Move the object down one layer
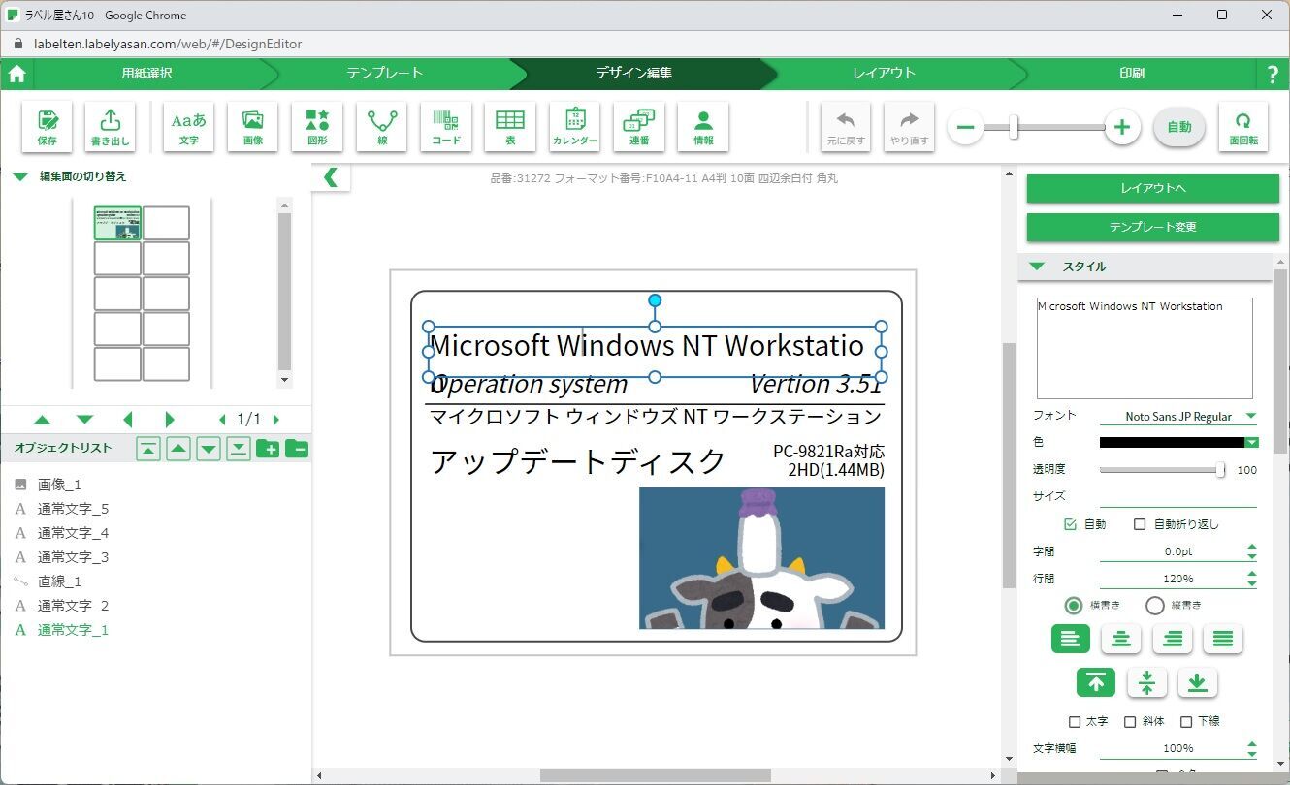Image resolution: width=1290 pixels, height=785 pixels. coord(209,449)
